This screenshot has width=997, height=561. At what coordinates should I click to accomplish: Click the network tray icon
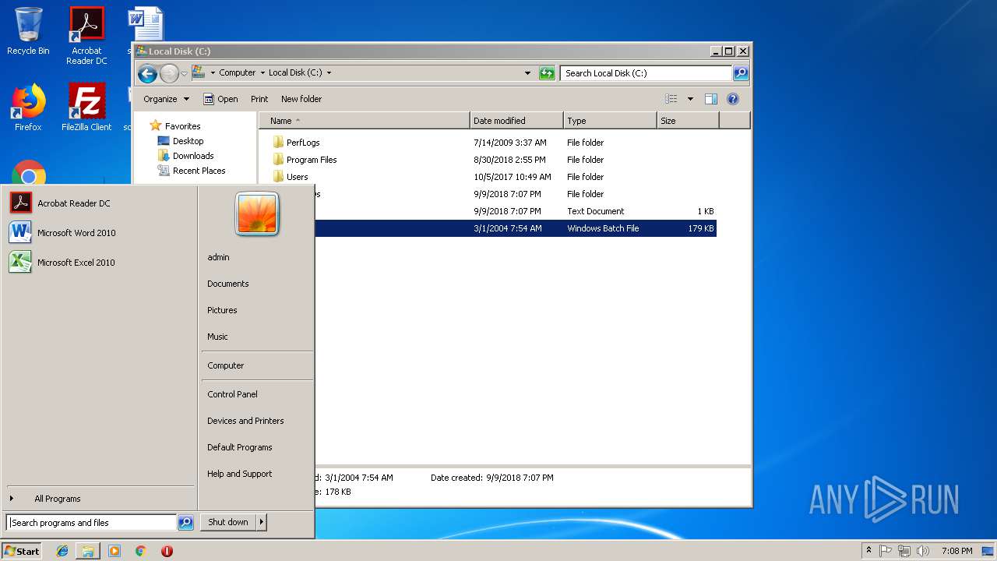tap(904, 551)
